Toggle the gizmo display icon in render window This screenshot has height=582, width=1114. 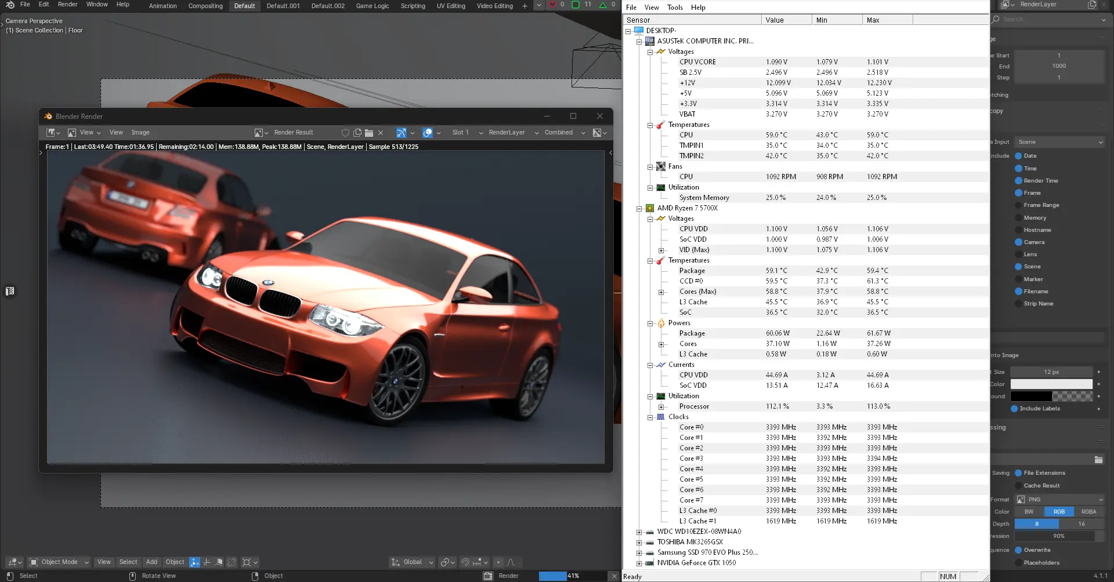pyautogui.click(x=402, y=133)
